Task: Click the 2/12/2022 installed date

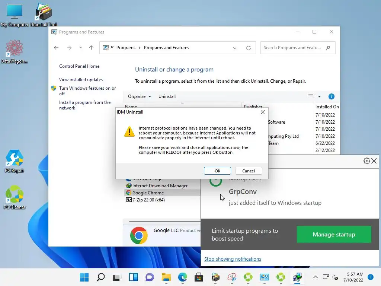Action: (325, 150)
